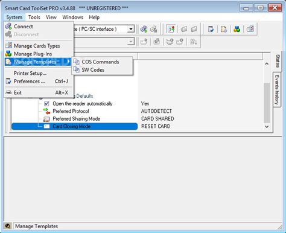Toggle the 'Open the reader automatically' checkbox
The height and width of the screenshot is (233, 286).
[46, 104]
